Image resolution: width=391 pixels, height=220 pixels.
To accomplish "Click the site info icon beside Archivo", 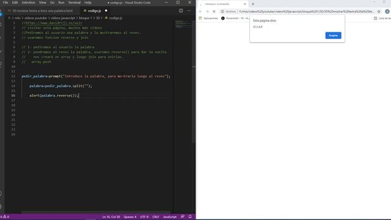I will pos(222,12).
